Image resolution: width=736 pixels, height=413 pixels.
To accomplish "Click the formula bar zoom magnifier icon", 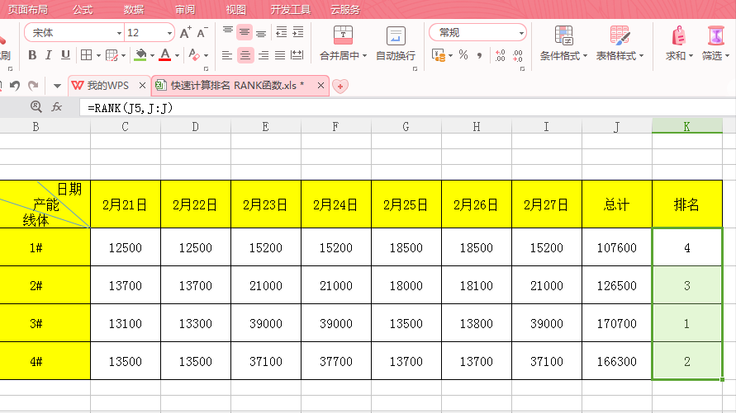I will pyautogui.click(x=36, y=107).
